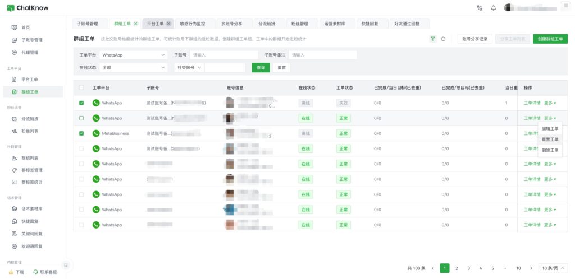The image size is (575, 279).
Task: Expand 更多 in the second WhatsApp row
Action: click(x=550, y=118)
